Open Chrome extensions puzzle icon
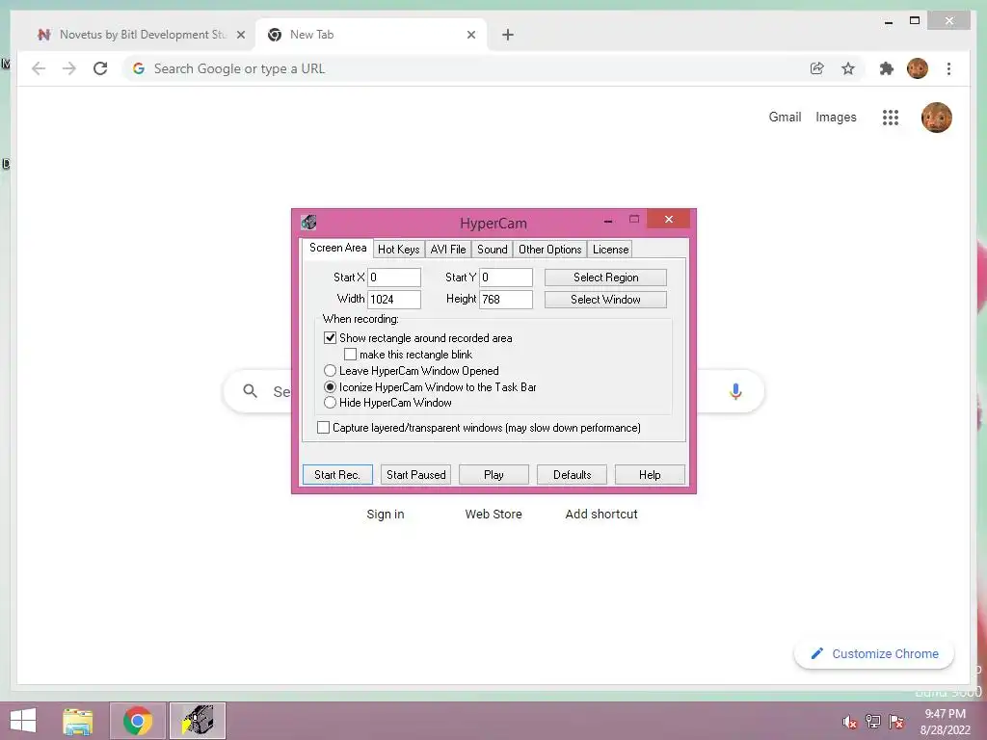Screen dimensions: 987x740 [x=887, y=68]
